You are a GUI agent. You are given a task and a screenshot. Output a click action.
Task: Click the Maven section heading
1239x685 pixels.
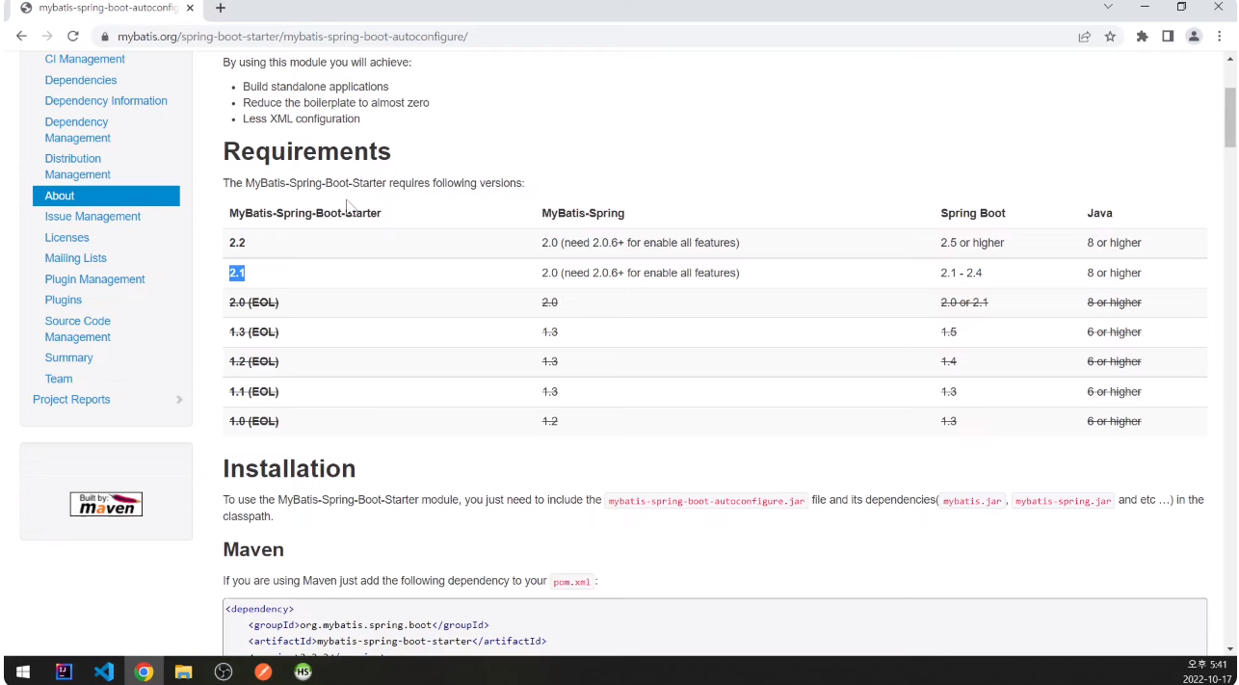253,550
